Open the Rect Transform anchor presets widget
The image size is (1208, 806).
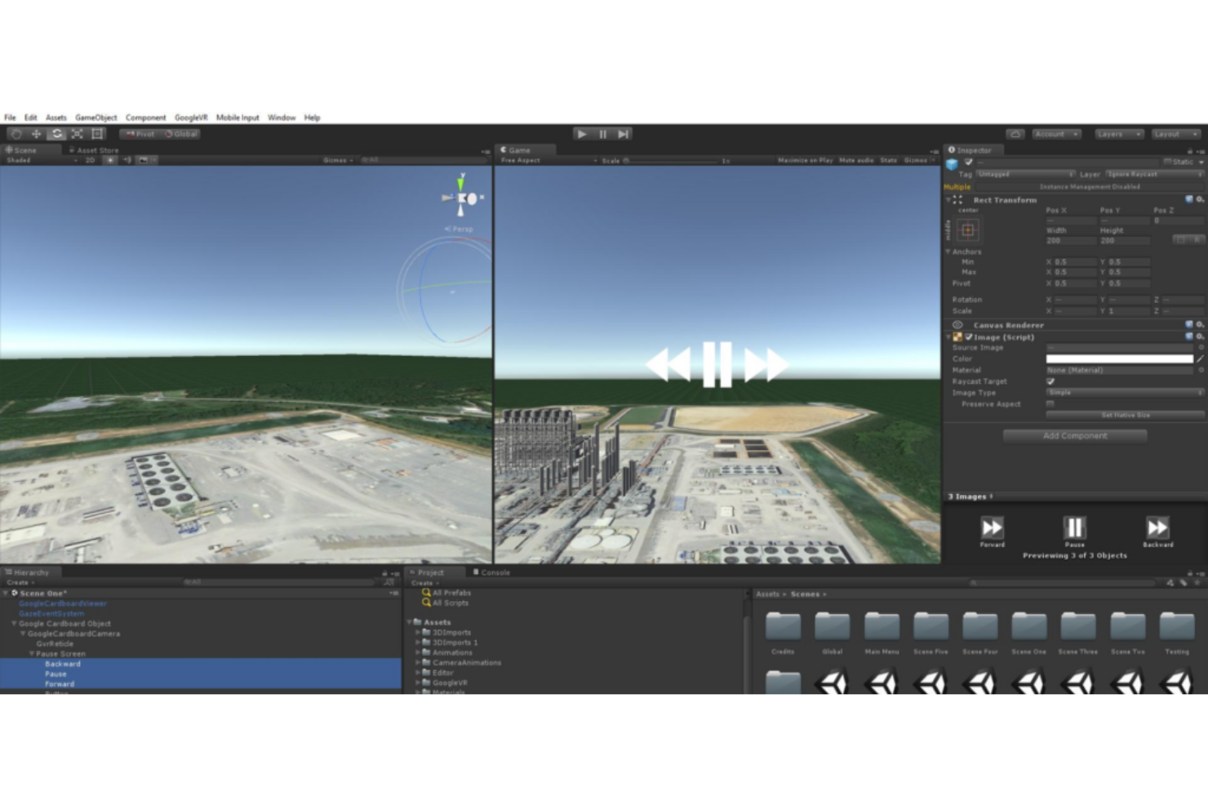coord(968,229)
